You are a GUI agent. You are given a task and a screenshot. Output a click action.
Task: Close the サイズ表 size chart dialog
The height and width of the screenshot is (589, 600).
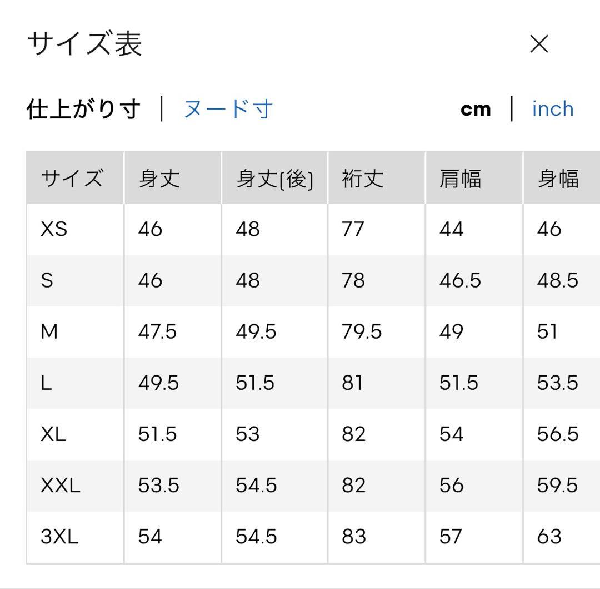pyautogui.click(x=539, y=43)
